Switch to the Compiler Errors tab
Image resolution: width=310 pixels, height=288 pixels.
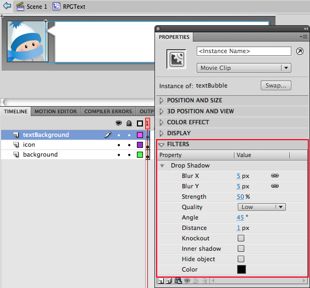(x=108, y=112)
